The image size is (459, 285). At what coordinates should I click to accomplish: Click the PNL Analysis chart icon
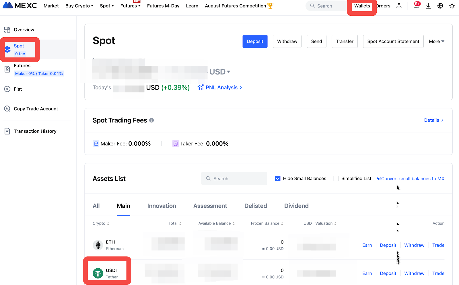pos(200,87)
